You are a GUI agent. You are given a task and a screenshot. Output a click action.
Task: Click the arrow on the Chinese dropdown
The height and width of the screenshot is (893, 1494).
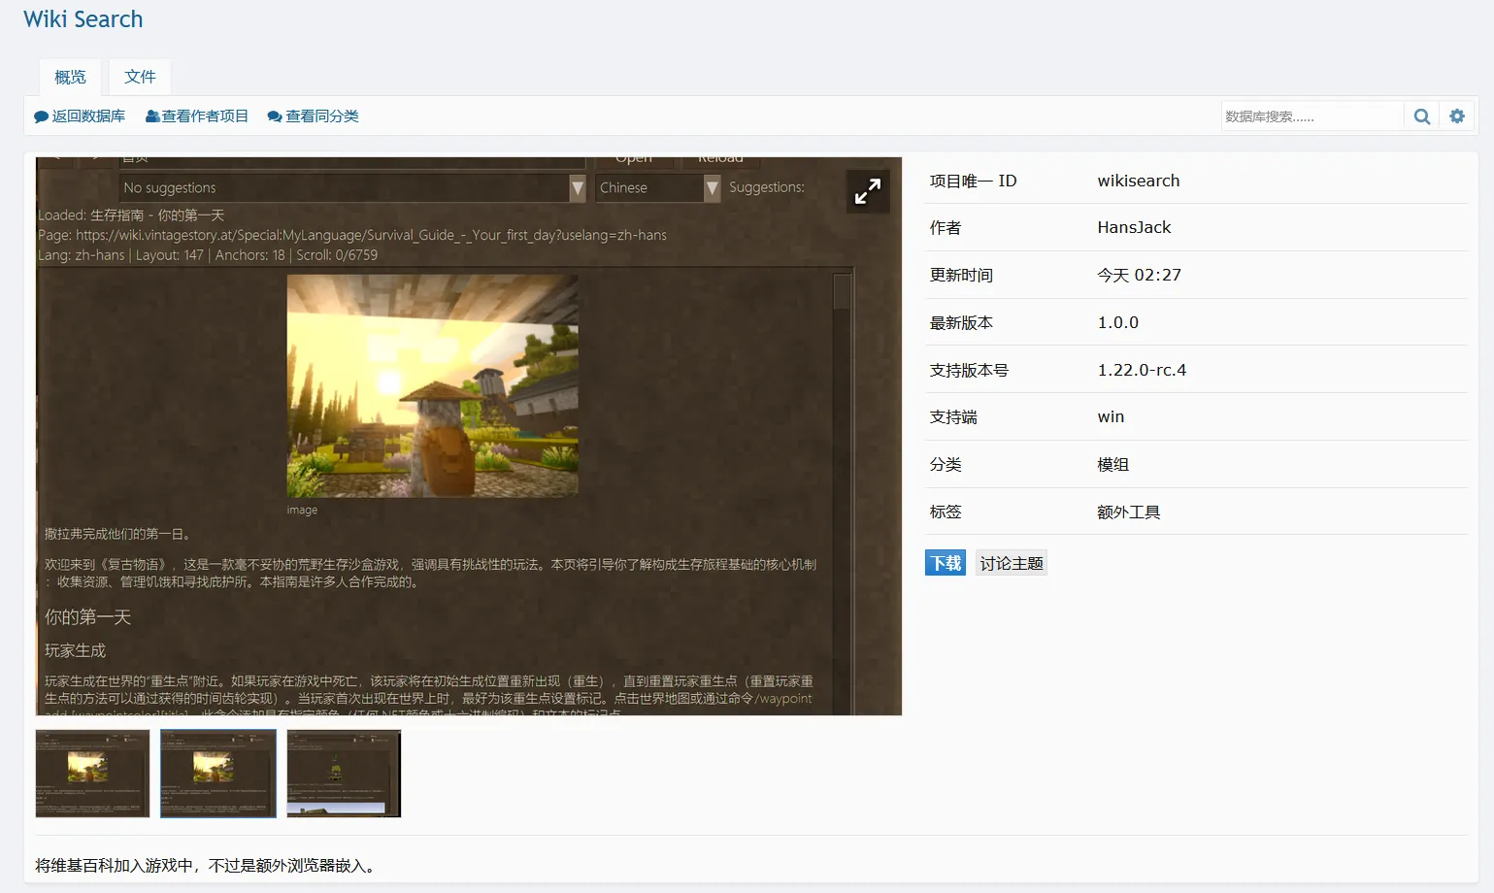712,187
